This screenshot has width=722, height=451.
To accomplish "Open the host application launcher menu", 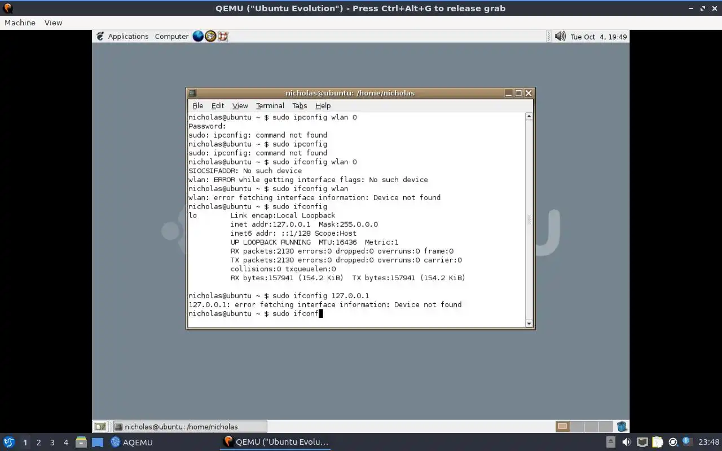I will [8, 442].
